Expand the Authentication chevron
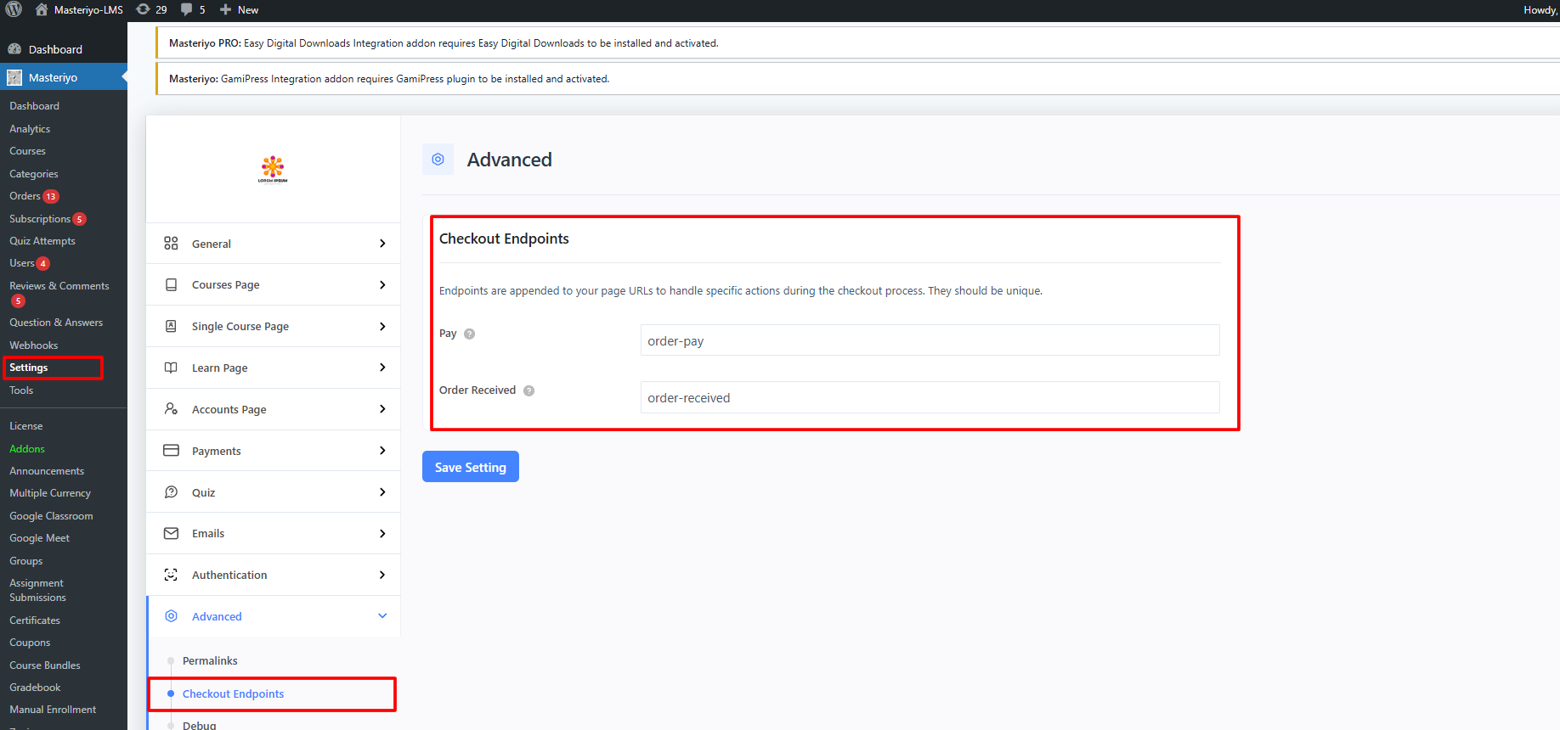This screenshot has height=730, width=1560. tap(382, 575)
